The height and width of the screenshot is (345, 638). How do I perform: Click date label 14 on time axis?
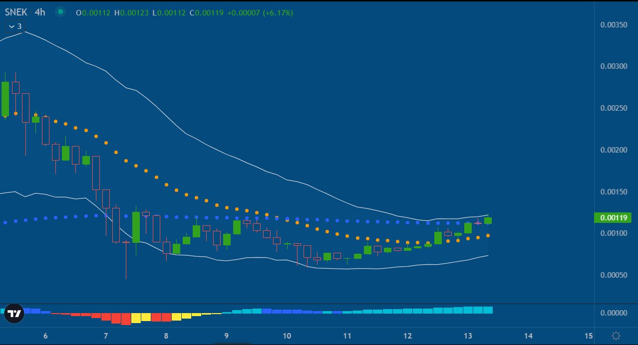[528, 336]
